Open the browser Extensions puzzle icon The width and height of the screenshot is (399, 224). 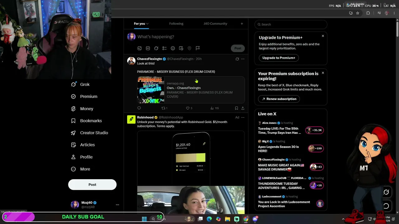click(368, 13)
